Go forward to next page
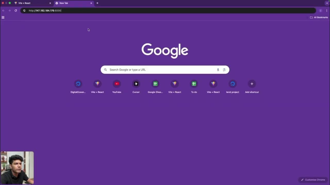The height and width of the screenshot is (185, 330). coord(10,11)
